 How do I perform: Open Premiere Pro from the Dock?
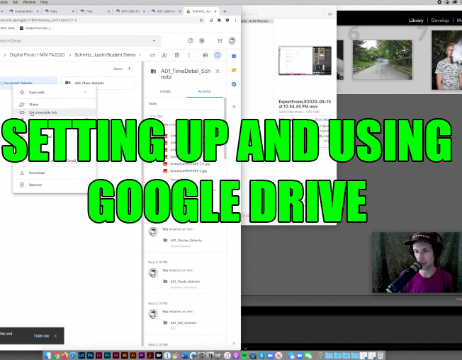point(142,355)
